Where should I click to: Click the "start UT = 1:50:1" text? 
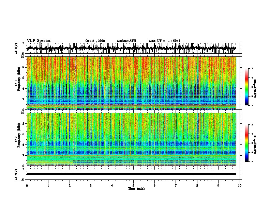tap(165, 41)
